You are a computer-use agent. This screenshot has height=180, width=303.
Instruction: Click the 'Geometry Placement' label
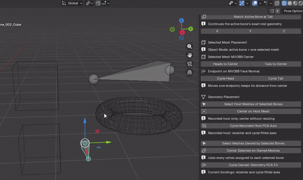pos(223,97)
